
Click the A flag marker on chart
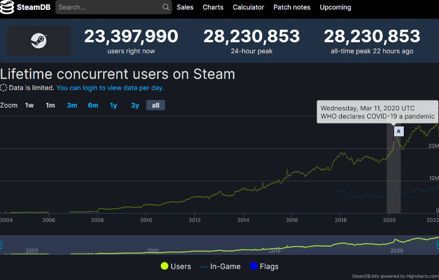point(399,131)
